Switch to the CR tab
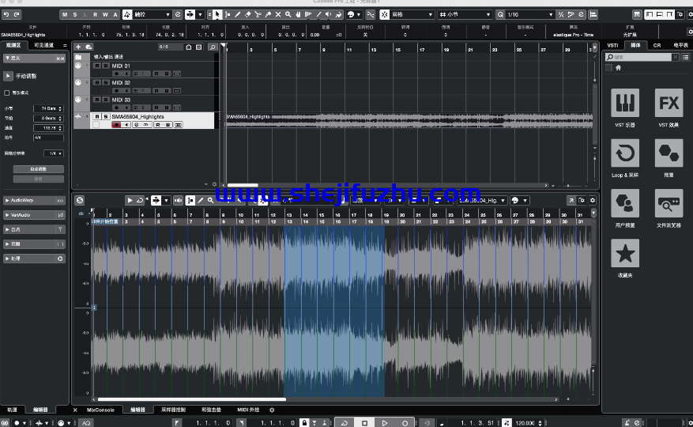The width and height of the screenshot is (693, 427). coord(657,45)
